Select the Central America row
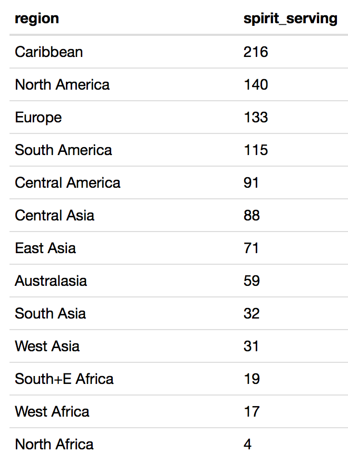 tap(67, 183)
